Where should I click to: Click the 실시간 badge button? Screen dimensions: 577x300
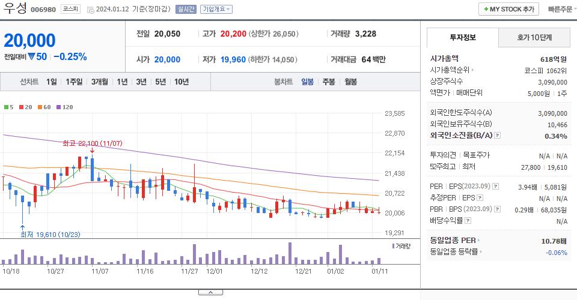[186, 9]
